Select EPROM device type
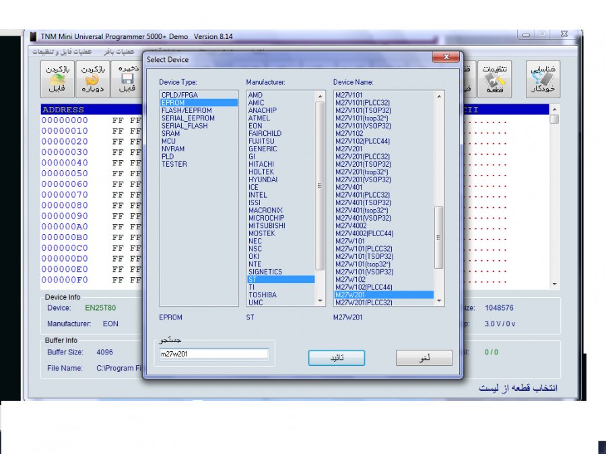Viewport: 606px width, 454px height. pos(199,103)
